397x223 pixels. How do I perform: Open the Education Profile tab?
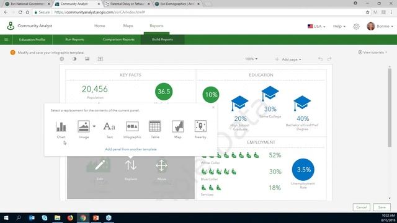(32, 40)
